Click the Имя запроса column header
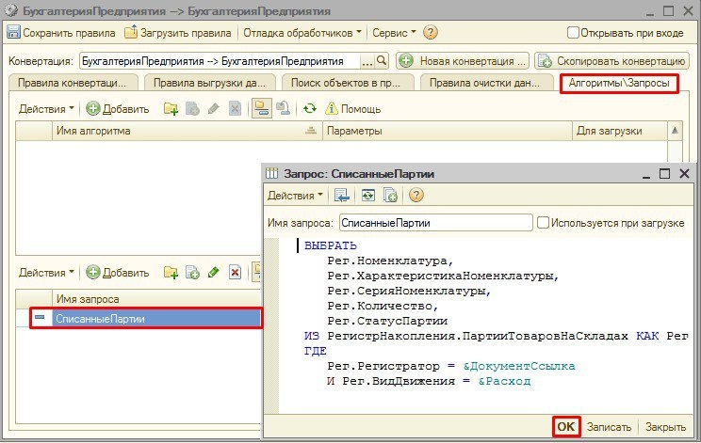Screen dimensions: 701x443 tap(156, 299)
